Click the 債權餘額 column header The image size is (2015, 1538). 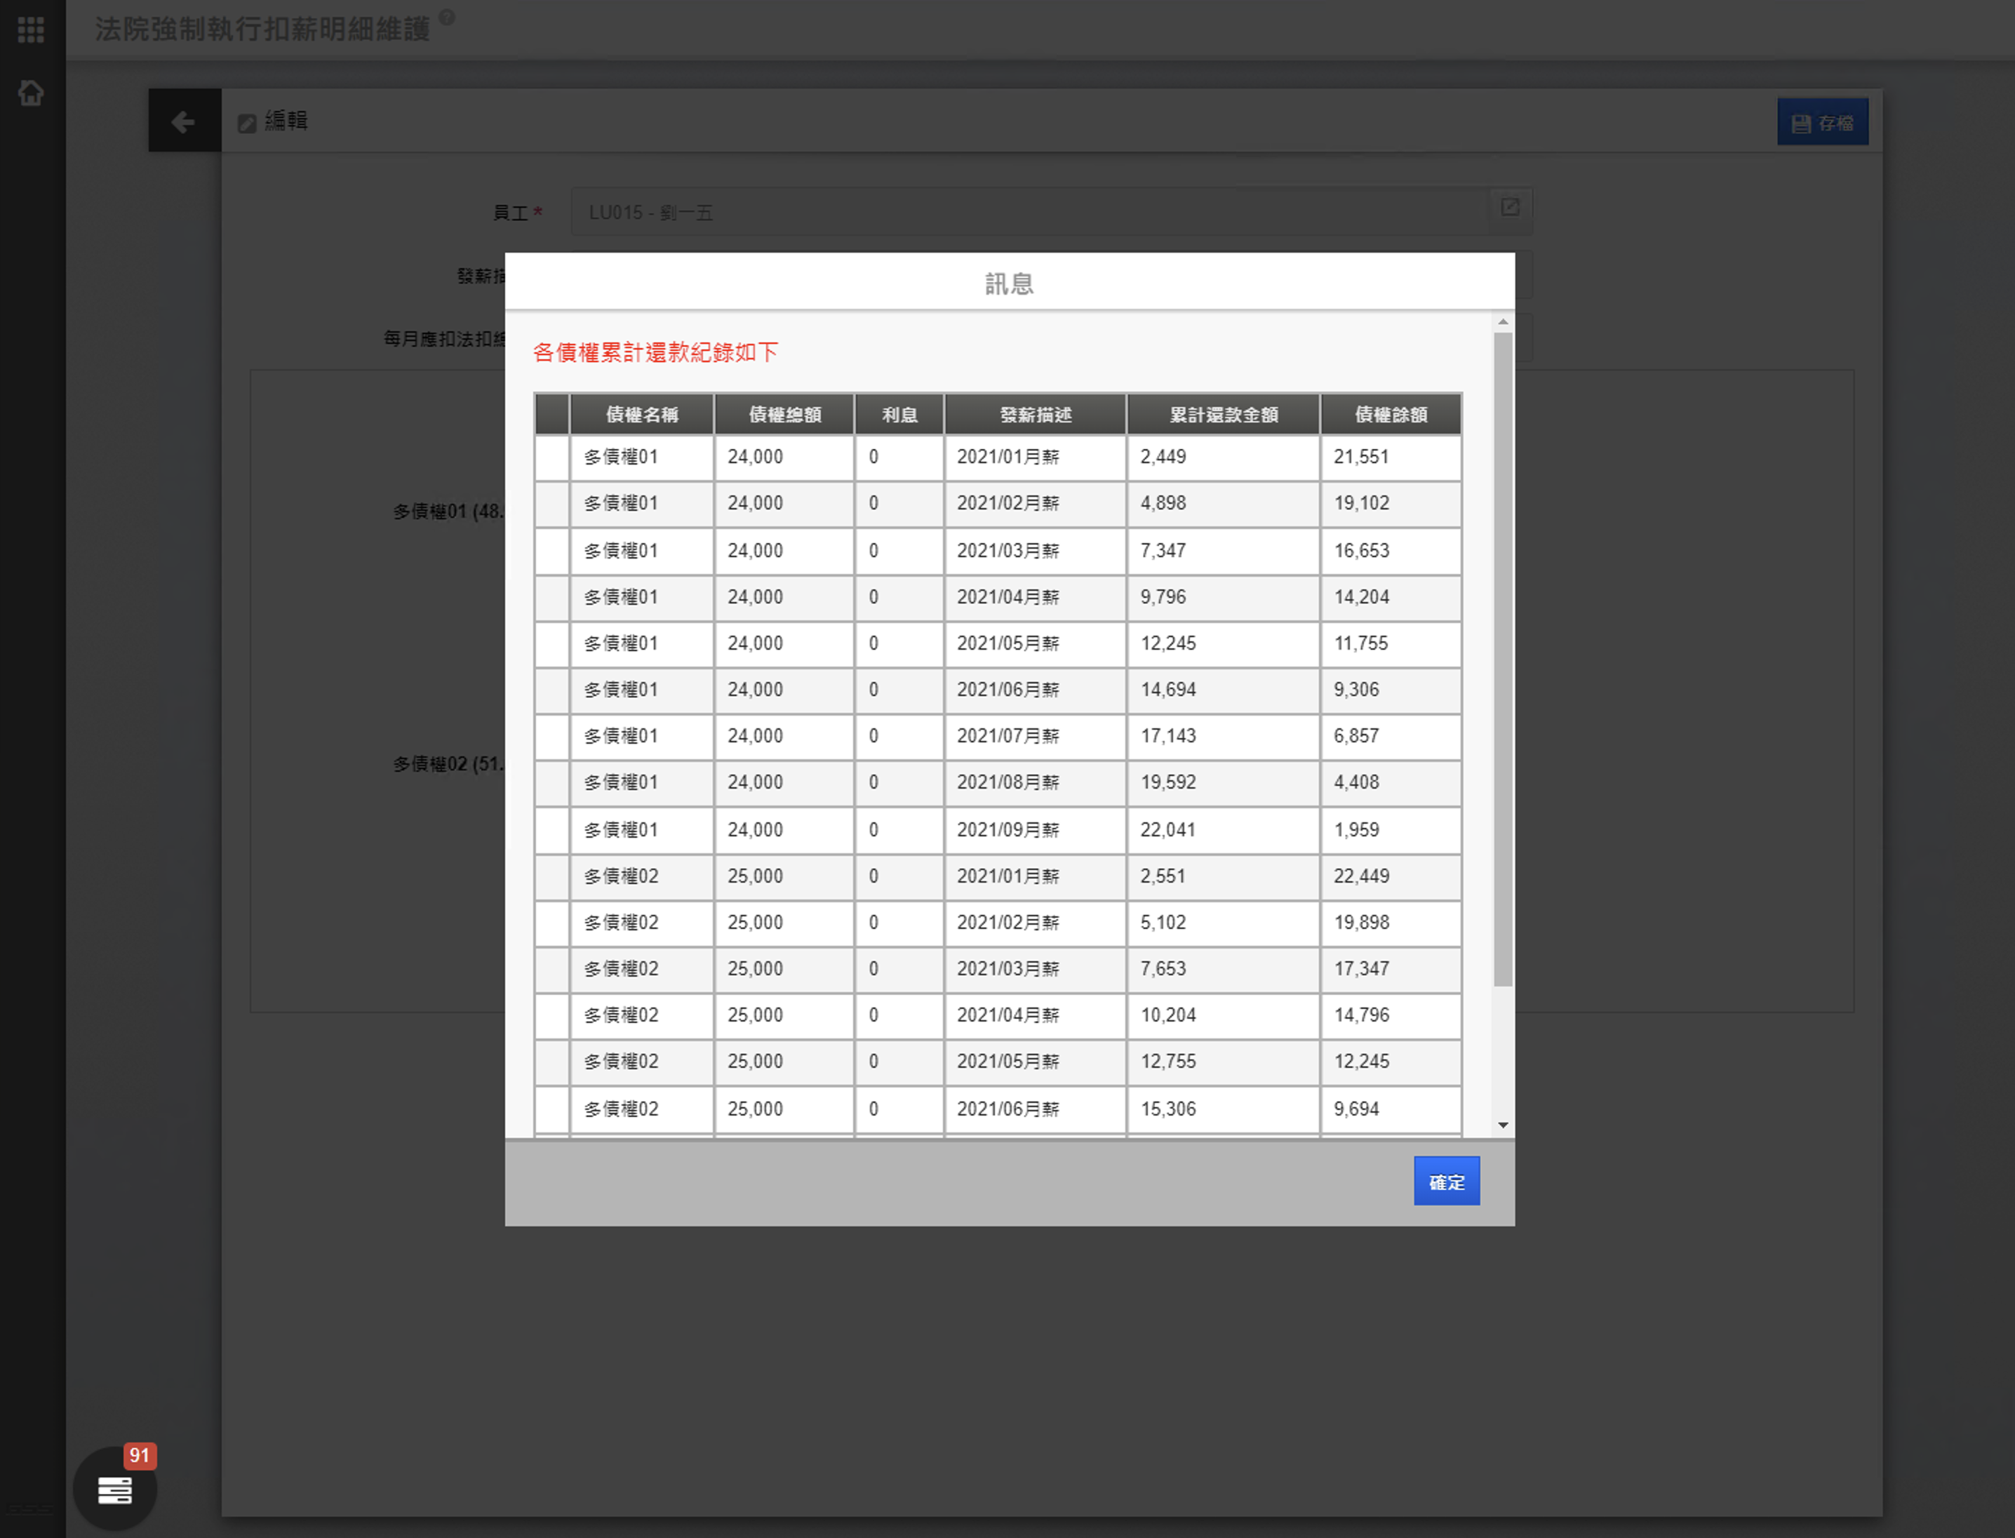tap(1390, 415)
